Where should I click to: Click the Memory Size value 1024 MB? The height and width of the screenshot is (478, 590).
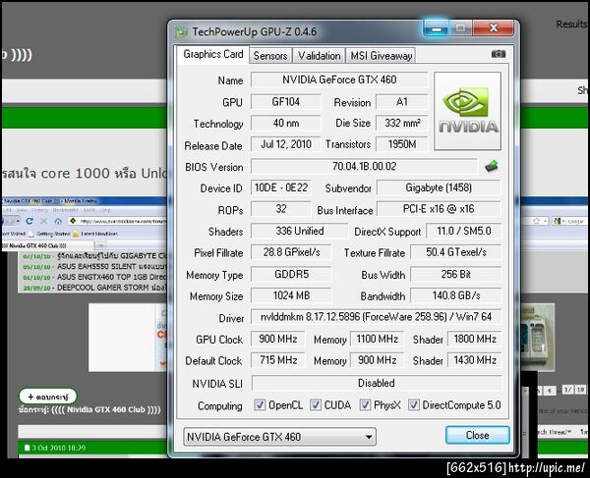point(292,295)
